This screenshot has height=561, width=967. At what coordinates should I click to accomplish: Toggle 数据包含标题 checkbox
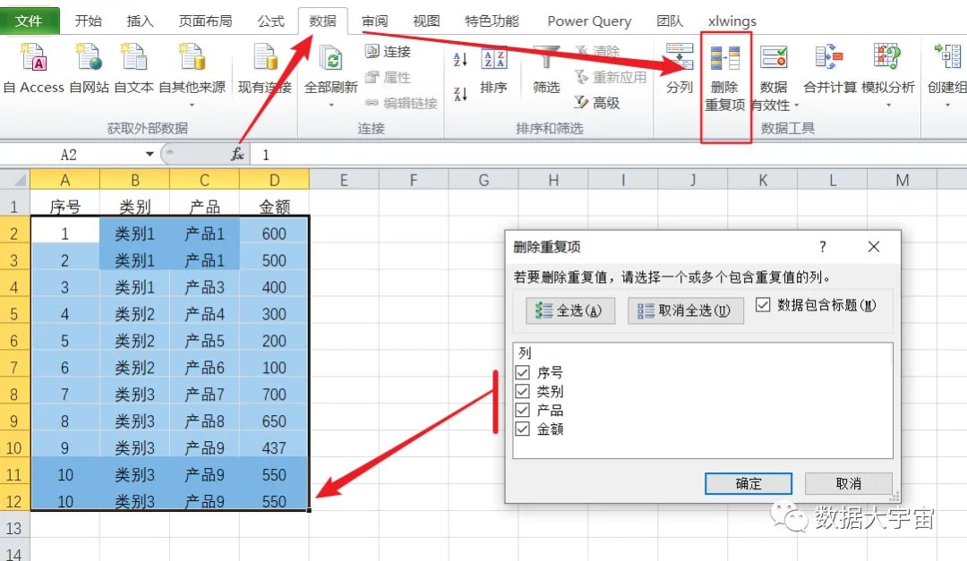point(763,304)
